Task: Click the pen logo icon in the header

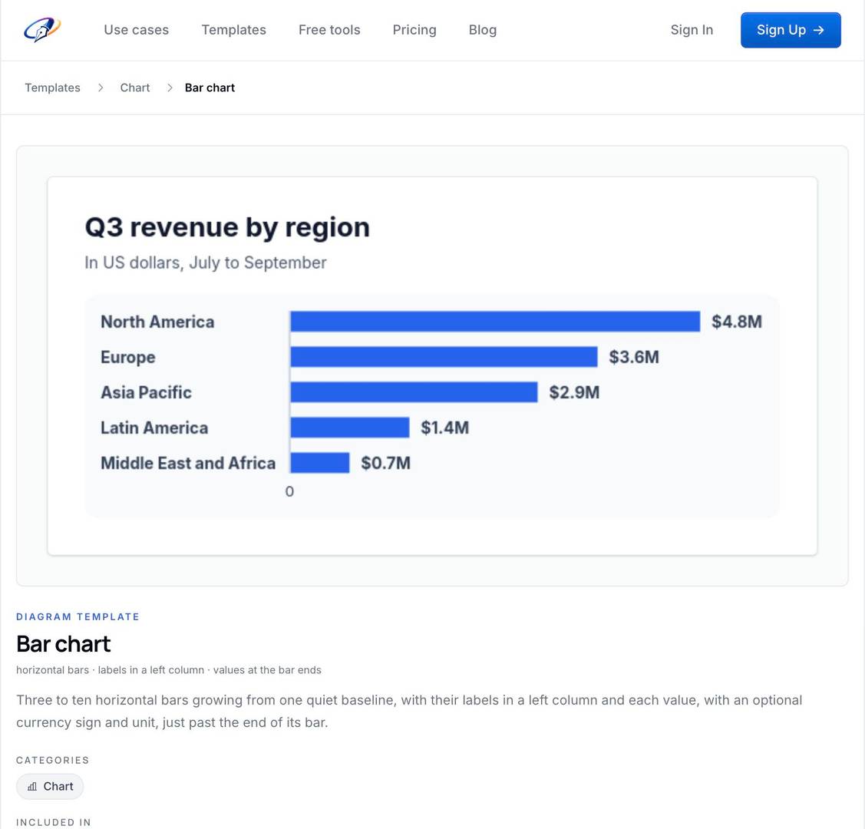Action: pyautogui.click(x=42, y=30)
